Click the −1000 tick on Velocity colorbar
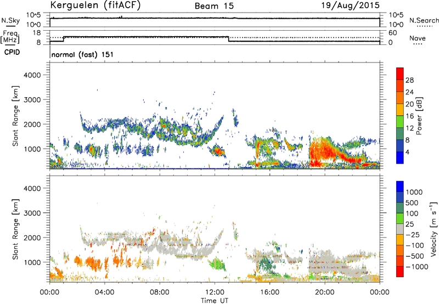 point(417,267)
